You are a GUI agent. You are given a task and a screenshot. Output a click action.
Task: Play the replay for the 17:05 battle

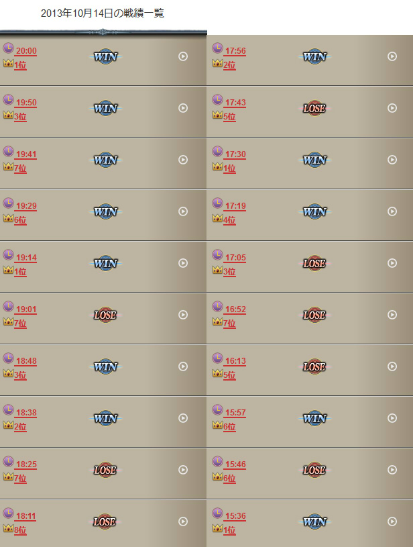point(392,263)
